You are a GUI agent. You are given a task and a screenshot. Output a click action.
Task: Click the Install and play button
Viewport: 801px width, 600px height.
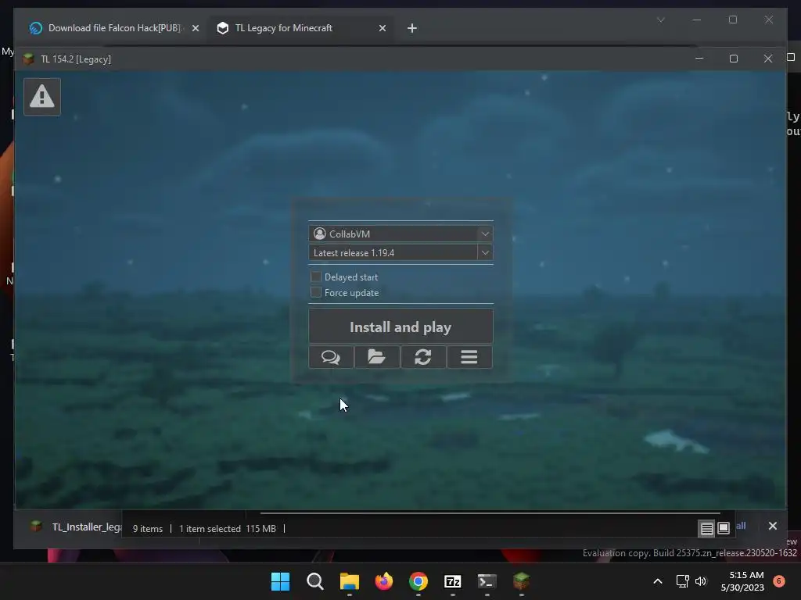(x=400, y=327)
